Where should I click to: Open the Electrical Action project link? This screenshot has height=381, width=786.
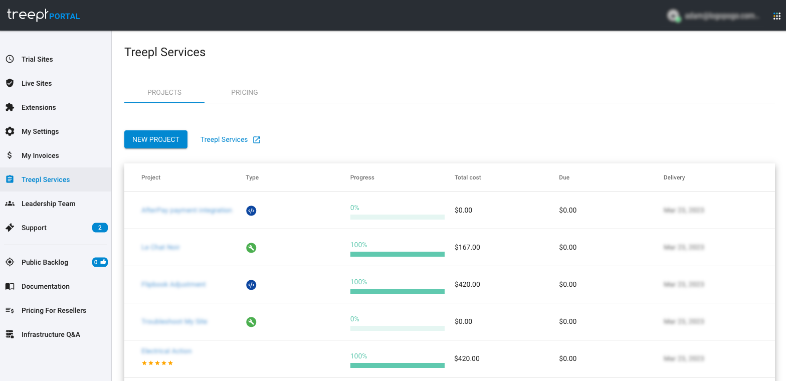point(166,351)
